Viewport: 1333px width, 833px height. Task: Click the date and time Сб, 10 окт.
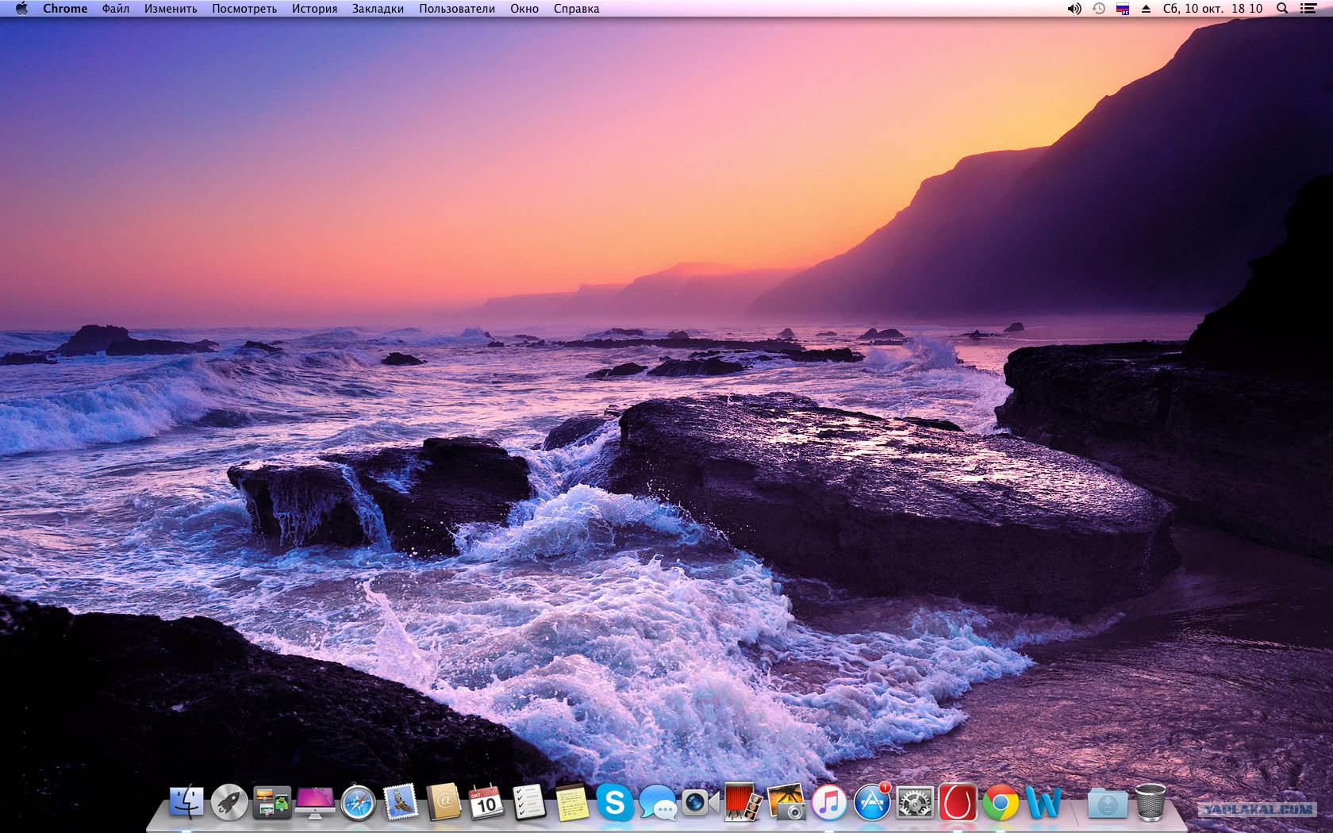pyautogui.click(x=1212, y=9)
